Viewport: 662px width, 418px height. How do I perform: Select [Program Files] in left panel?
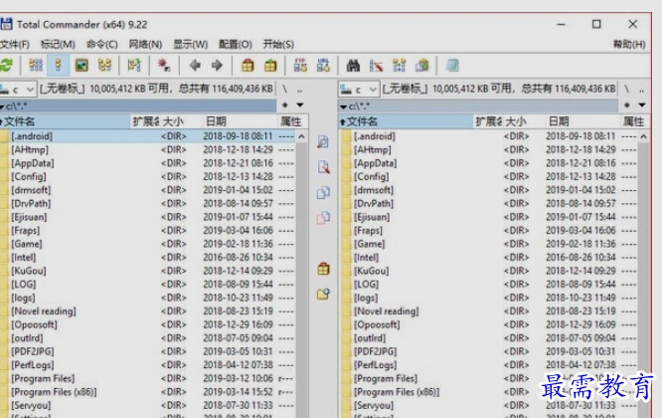148,378
